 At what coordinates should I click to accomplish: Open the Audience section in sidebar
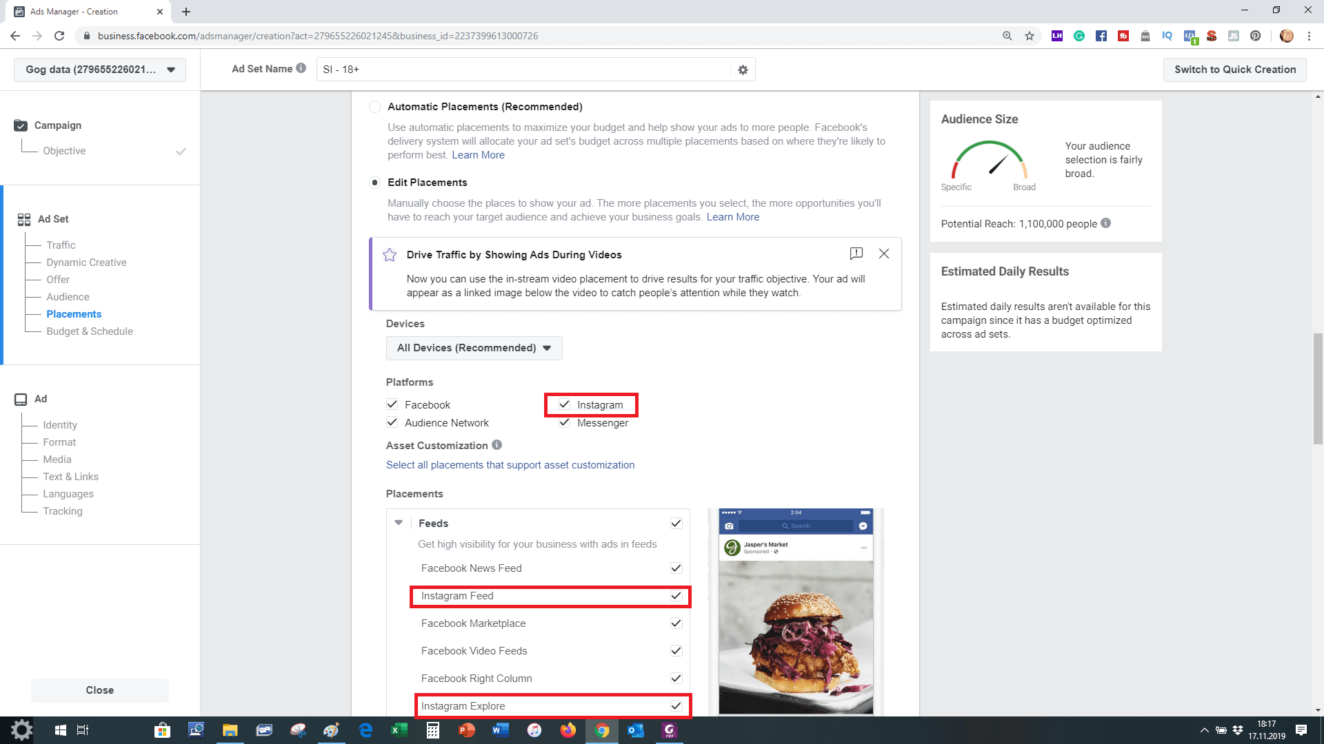point(68,297)
